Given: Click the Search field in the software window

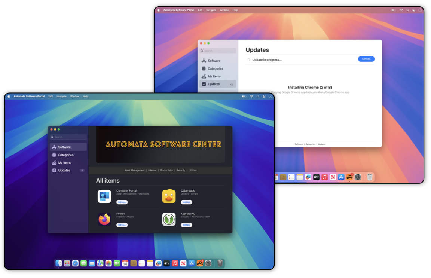Looking at the screenshot, I should pos(68,137).
